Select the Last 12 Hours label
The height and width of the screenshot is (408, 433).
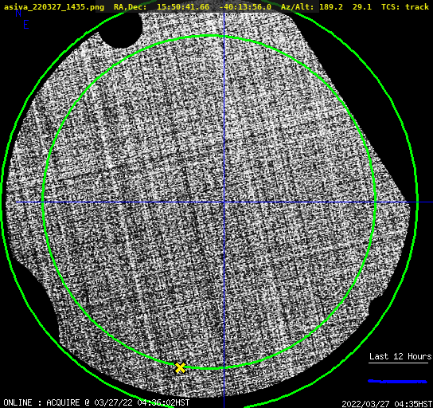400,356
